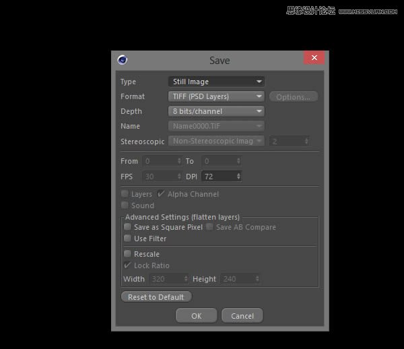Open the Name dropdown showing Name0000.TIF
Image resolution: width=404 pixels, height=349 pixels.
point(216,126)
